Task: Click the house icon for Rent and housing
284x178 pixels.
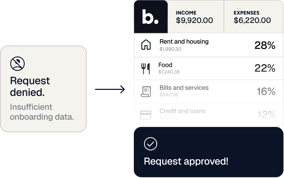Action: tap(146, 45)
